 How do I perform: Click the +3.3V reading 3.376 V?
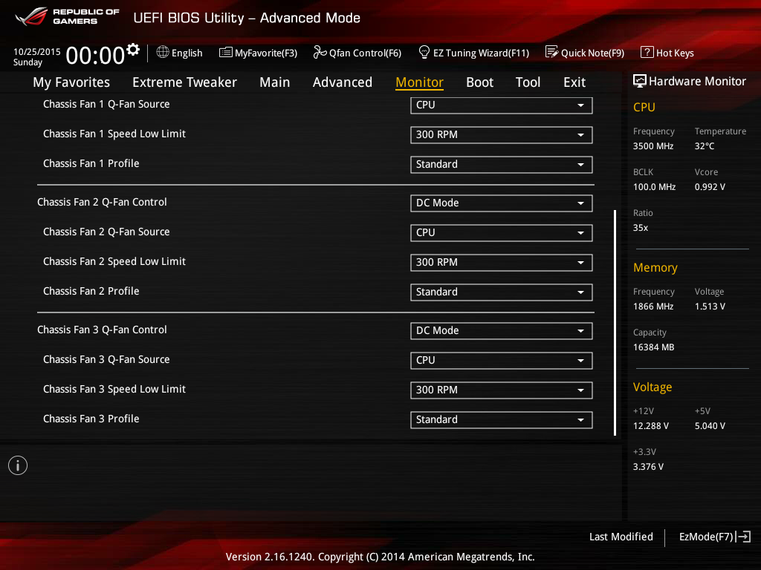[x=648, y=466]
